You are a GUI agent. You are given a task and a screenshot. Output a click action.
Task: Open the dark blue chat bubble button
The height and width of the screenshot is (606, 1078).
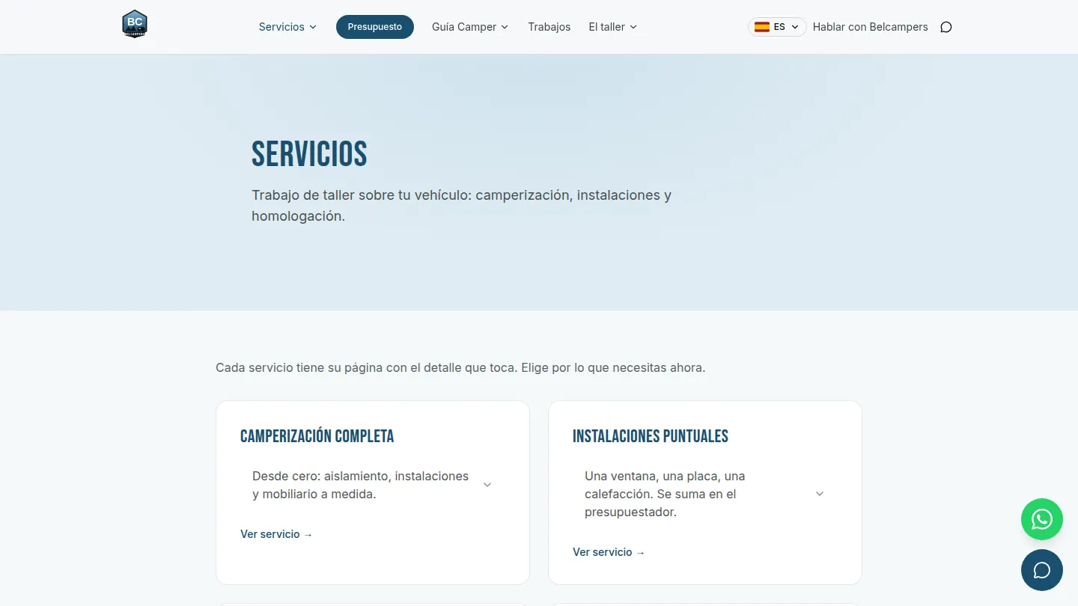1042,570
